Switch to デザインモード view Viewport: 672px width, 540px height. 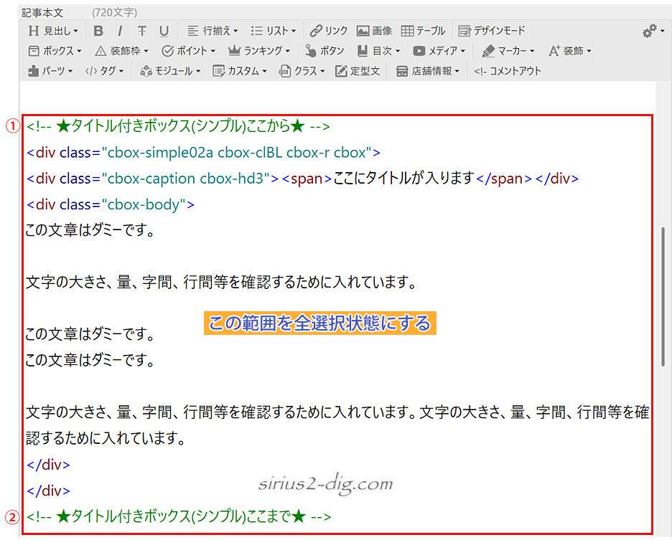point(492,31)
